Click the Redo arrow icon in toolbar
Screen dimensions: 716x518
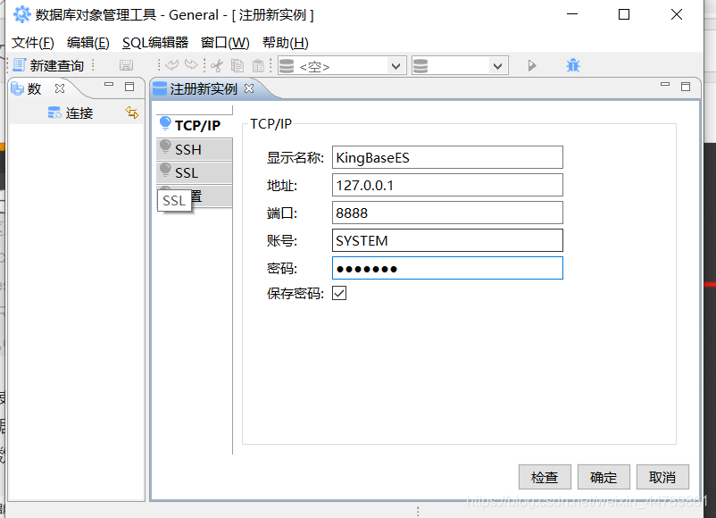(191, 65)
